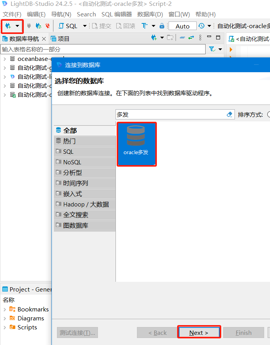Click the Project - General panel tab
The image size is (270, 345).
pyautogui.click(x=27, y=289)
